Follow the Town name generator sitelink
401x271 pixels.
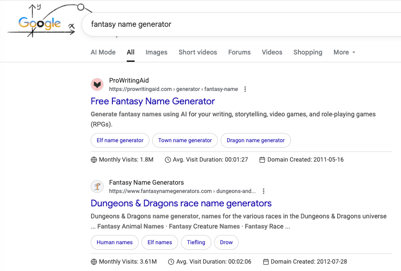click(185, 140)
